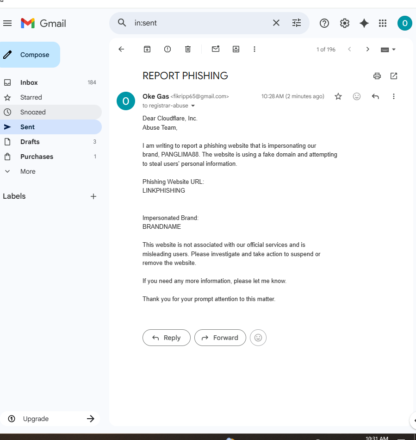This screenshot has height=440, width=416.
Task: Add emoji reaction in message header
Action: pos(357,96)
